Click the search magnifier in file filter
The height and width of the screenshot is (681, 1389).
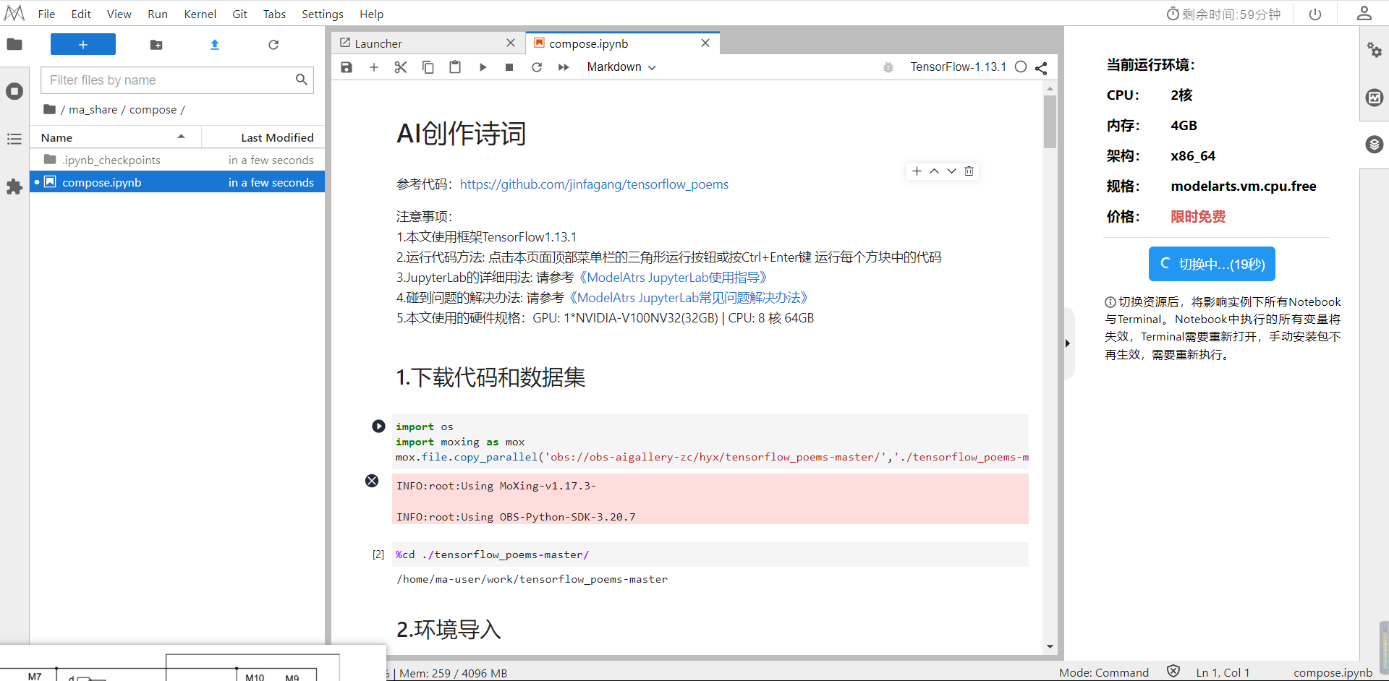302,80
